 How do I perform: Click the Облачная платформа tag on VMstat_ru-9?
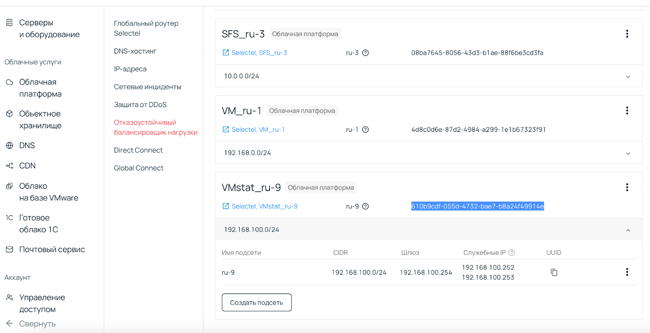click(321, 187)
